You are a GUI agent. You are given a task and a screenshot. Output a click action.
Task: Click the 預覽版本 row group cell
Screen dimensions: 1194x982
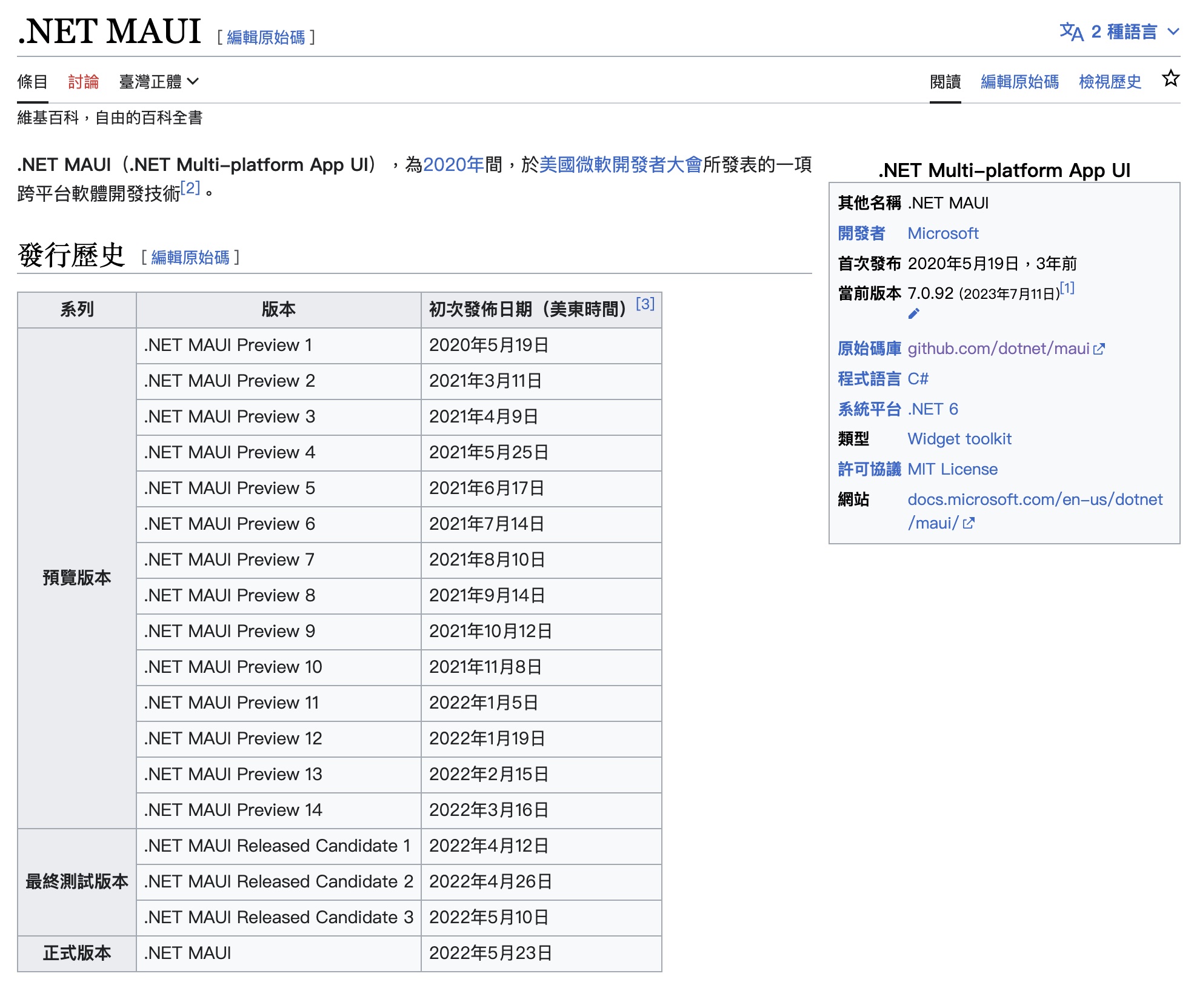[77, 578]
